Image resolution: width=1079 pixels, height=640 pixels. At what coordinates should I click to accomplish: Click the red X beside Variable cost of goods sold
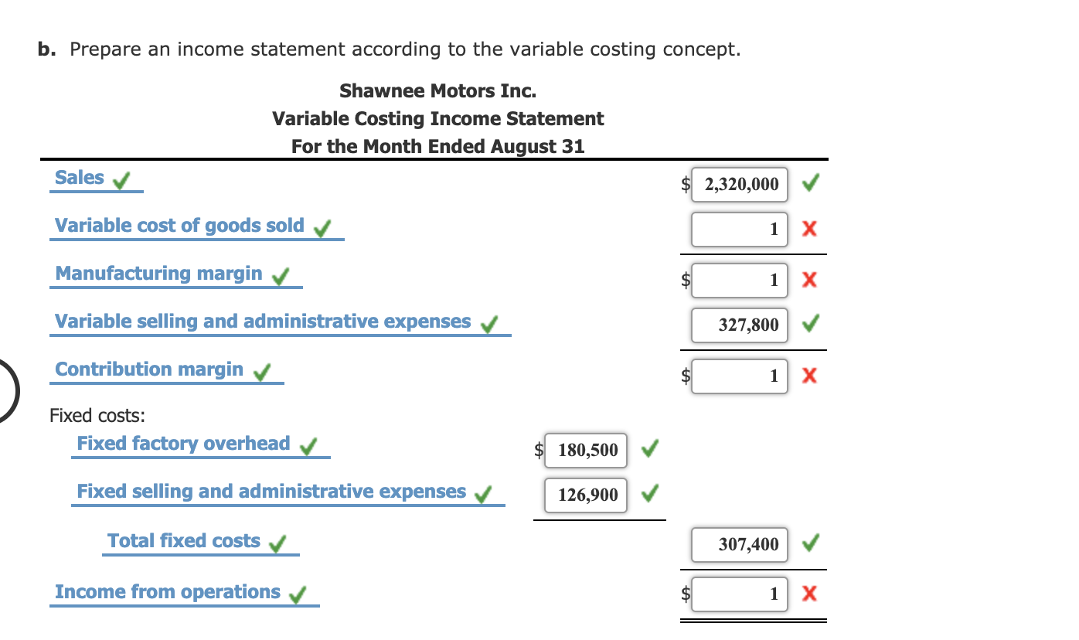pyautogui.click(x=809, y=229)
